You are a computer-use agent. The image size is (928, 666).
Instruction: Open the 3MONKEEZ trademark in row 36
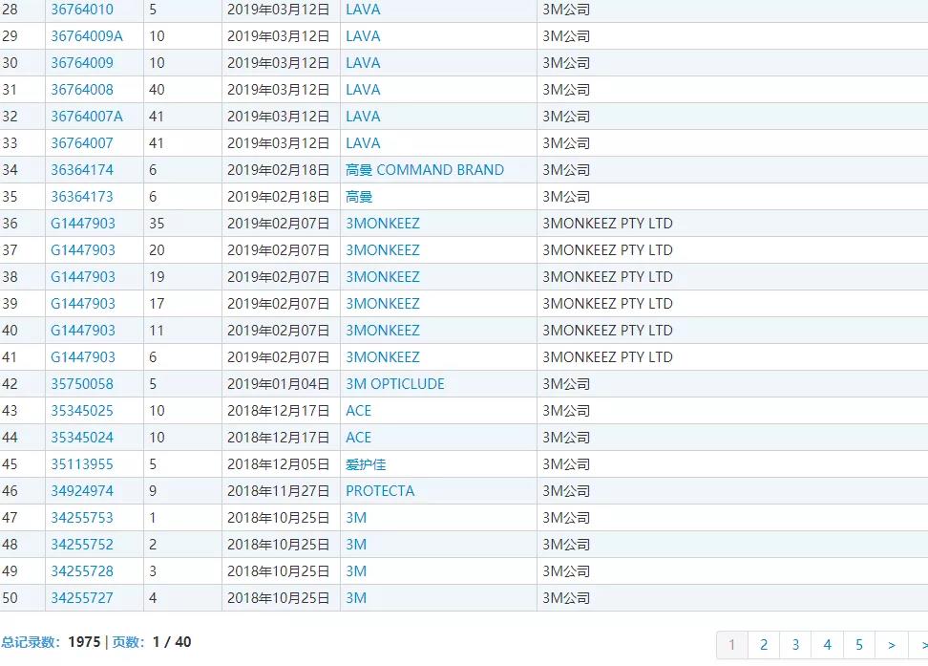click(383, 224)
